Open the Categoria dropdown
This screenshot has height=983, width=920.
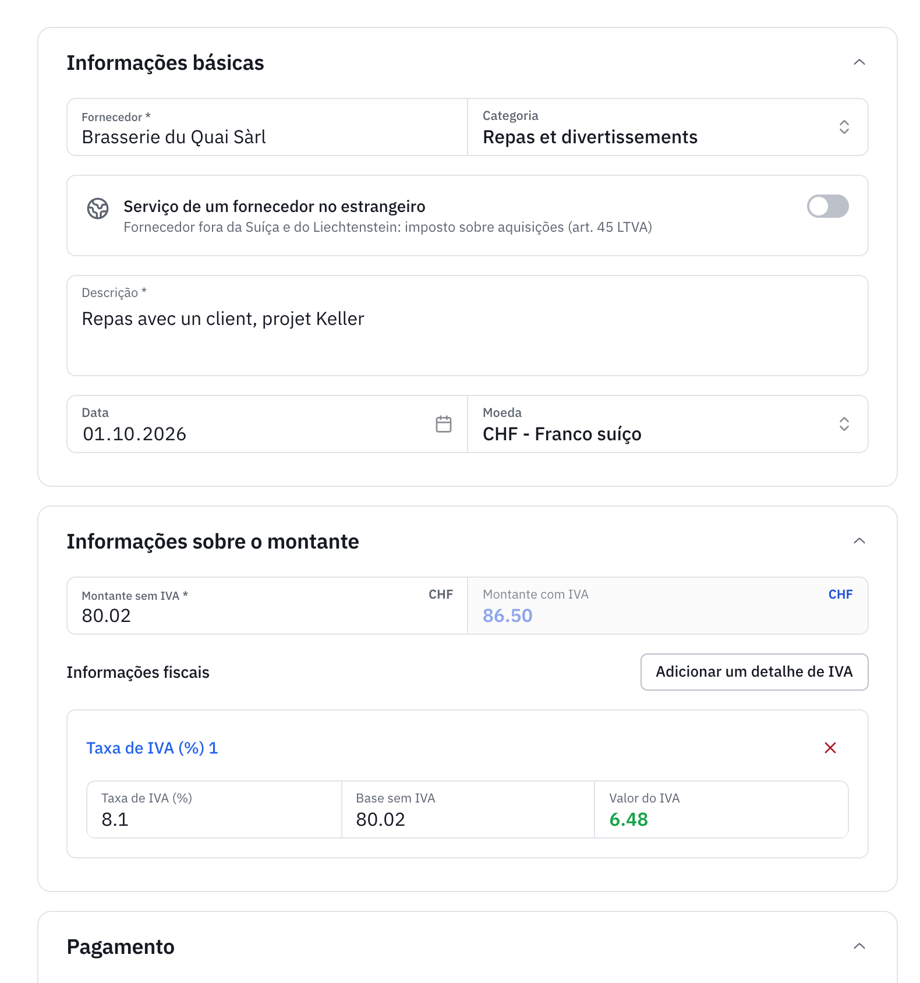pos(668,127)
